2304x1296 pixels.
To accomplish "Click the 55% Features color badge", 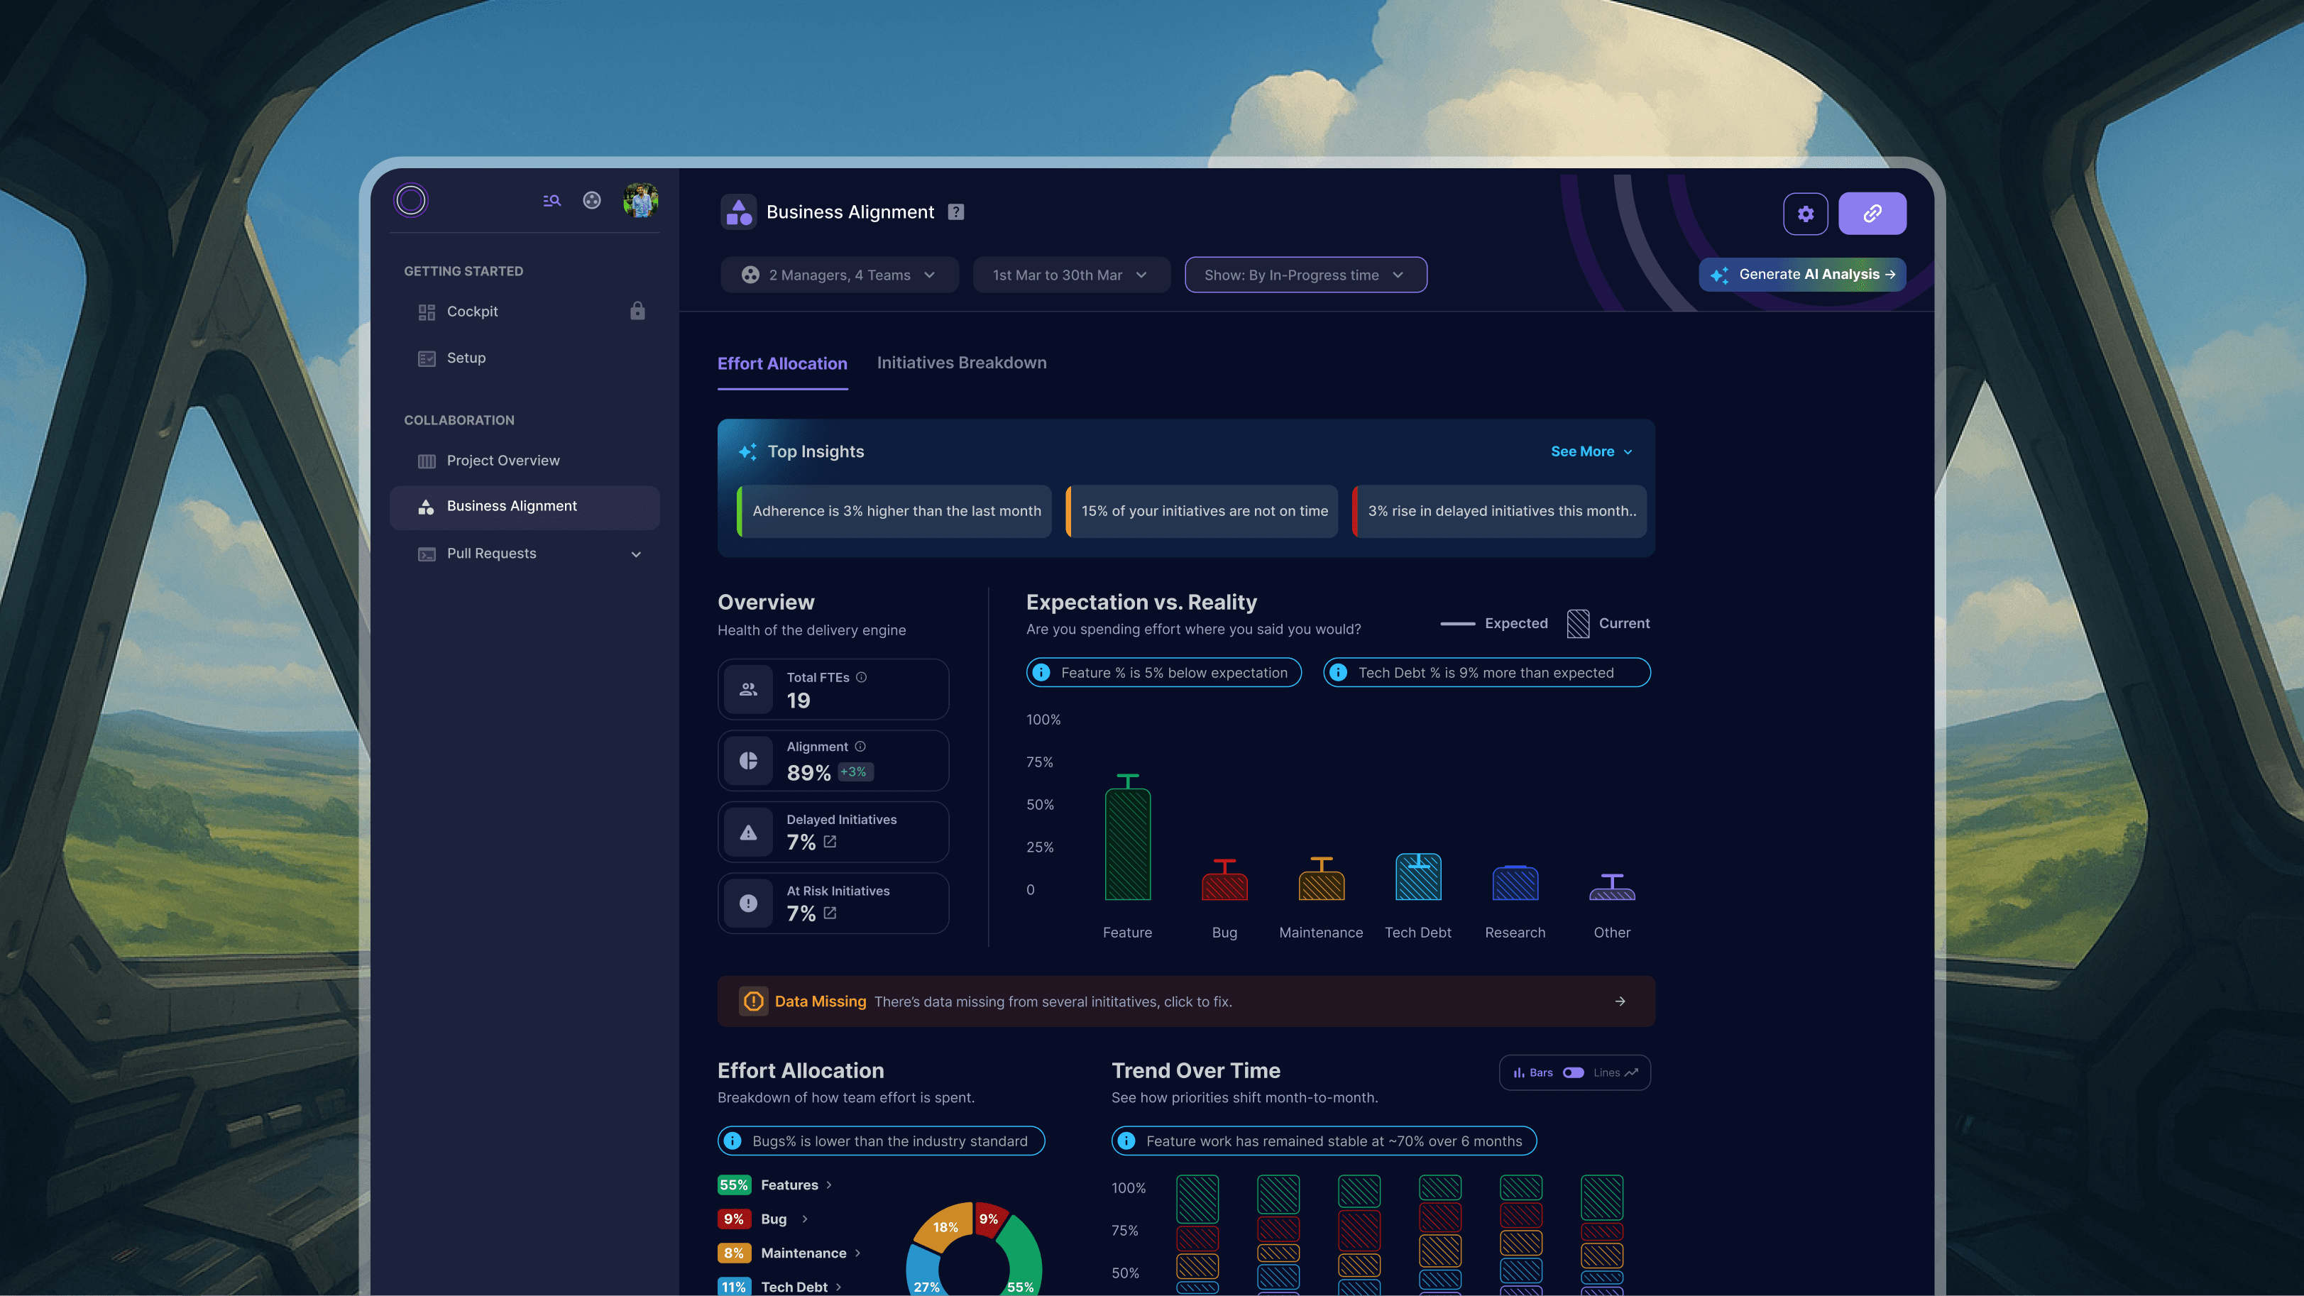I will point(733,1185).
